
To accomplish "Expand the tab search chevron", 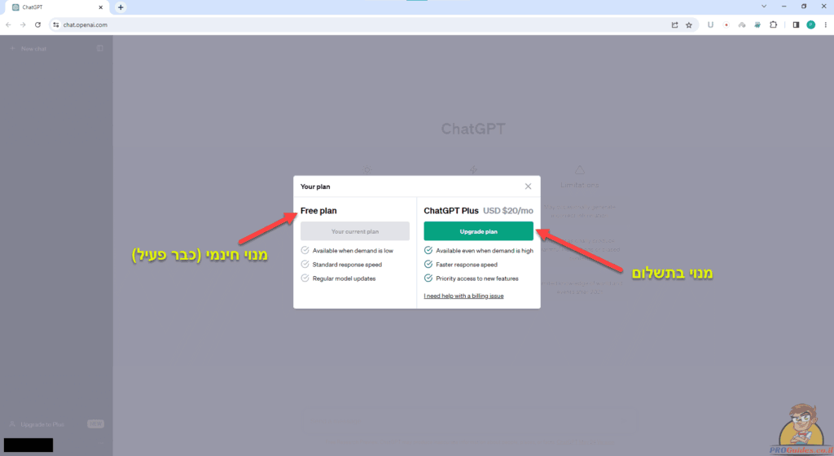I will click(x=764, y=7).
